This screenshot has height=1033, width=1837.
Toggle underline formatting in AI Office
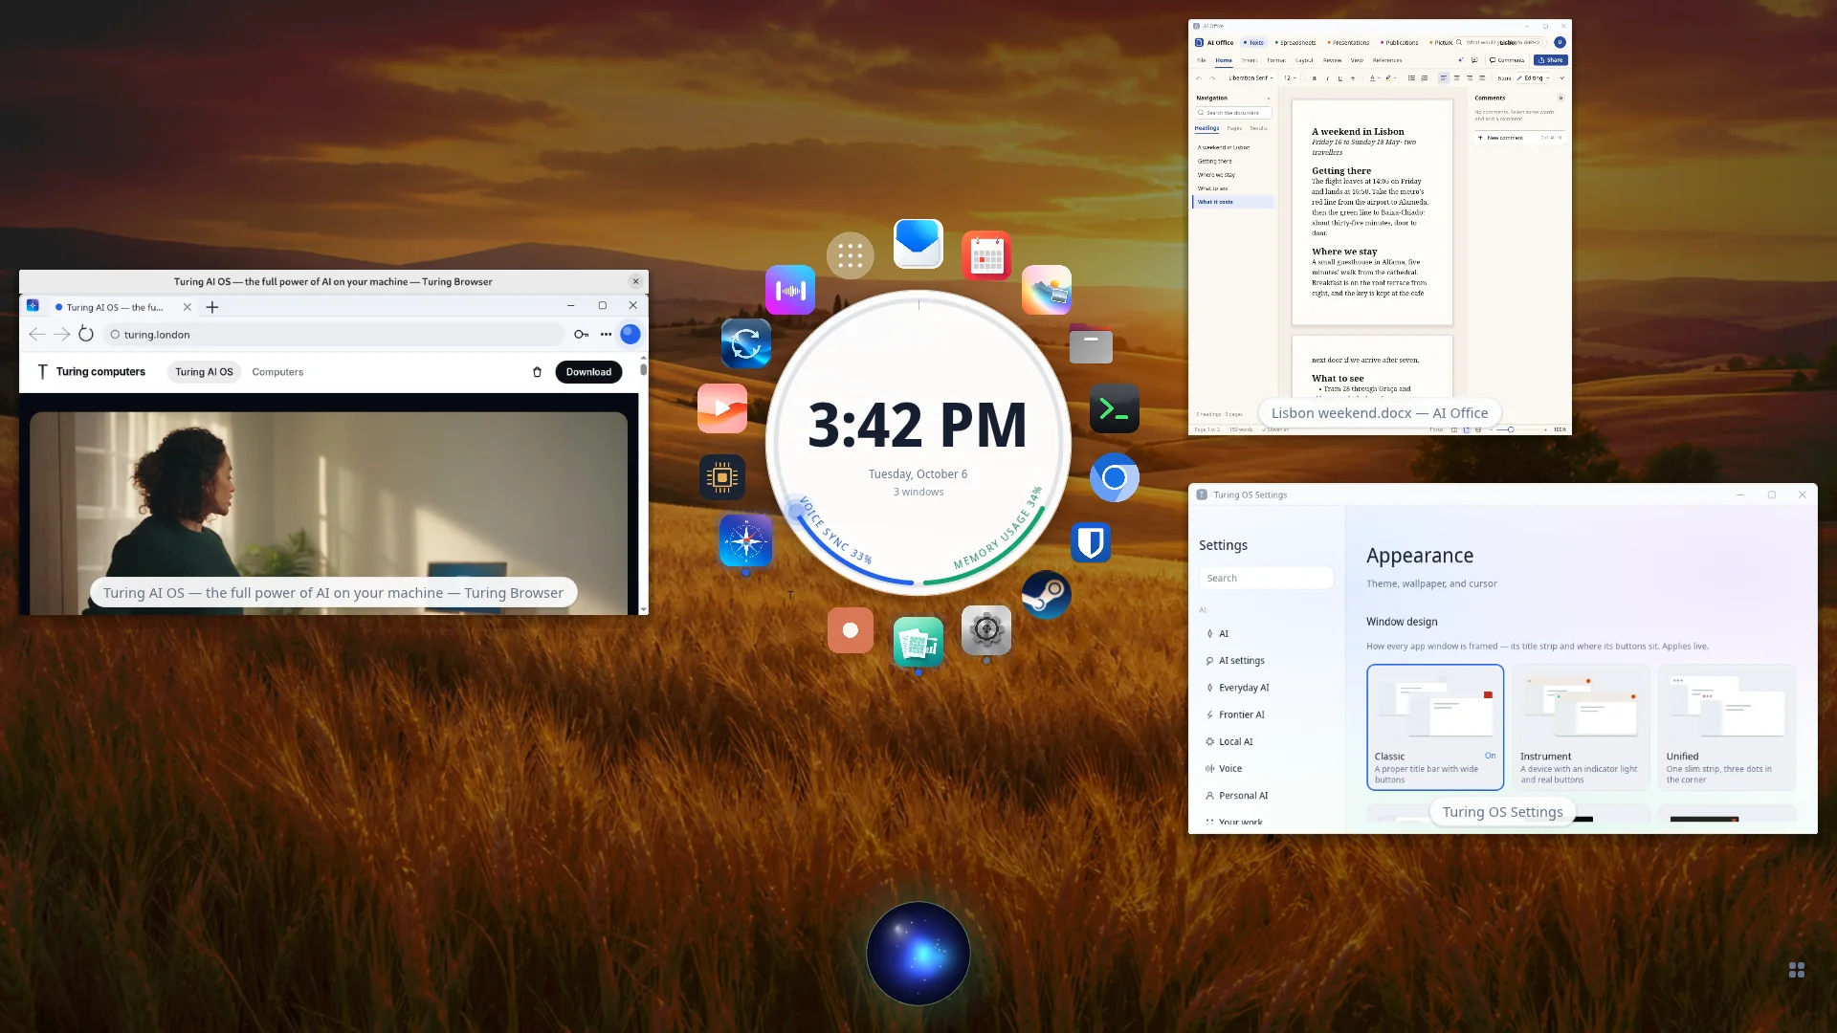pyautogui.click(x=1340, y=78)
